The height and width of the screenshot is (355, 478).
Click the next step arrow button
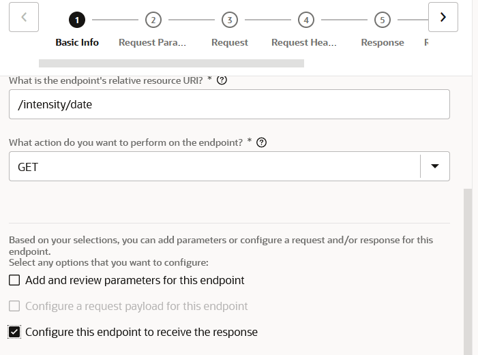(x=443, y=17)
